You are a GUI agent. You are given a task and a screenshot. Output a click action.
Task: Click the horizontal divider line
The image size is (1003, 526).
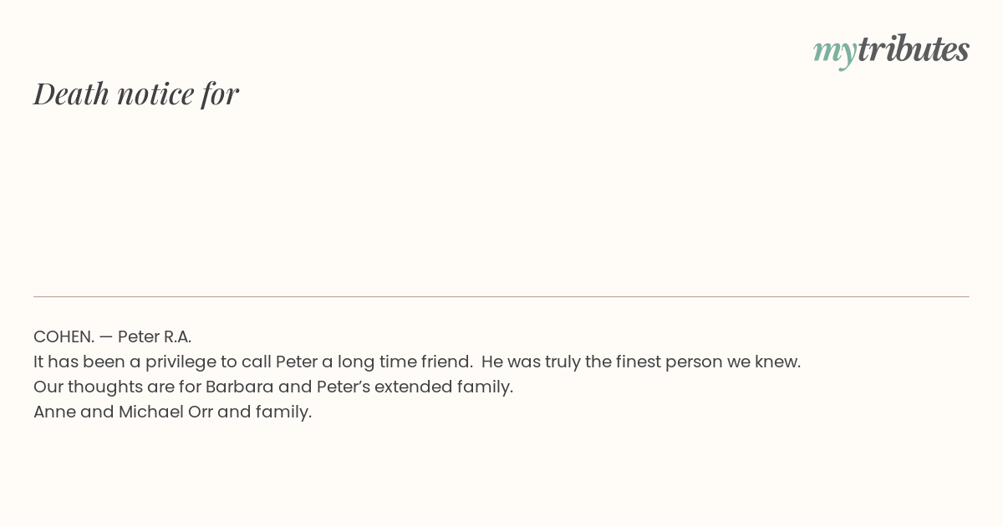point(501,296)
